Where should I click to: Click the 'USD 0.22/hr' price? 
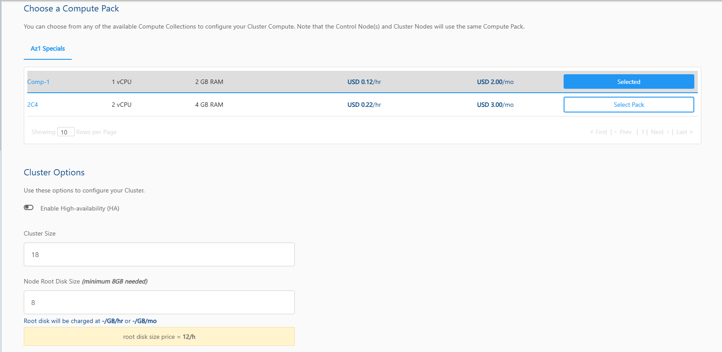click(364, 105)
